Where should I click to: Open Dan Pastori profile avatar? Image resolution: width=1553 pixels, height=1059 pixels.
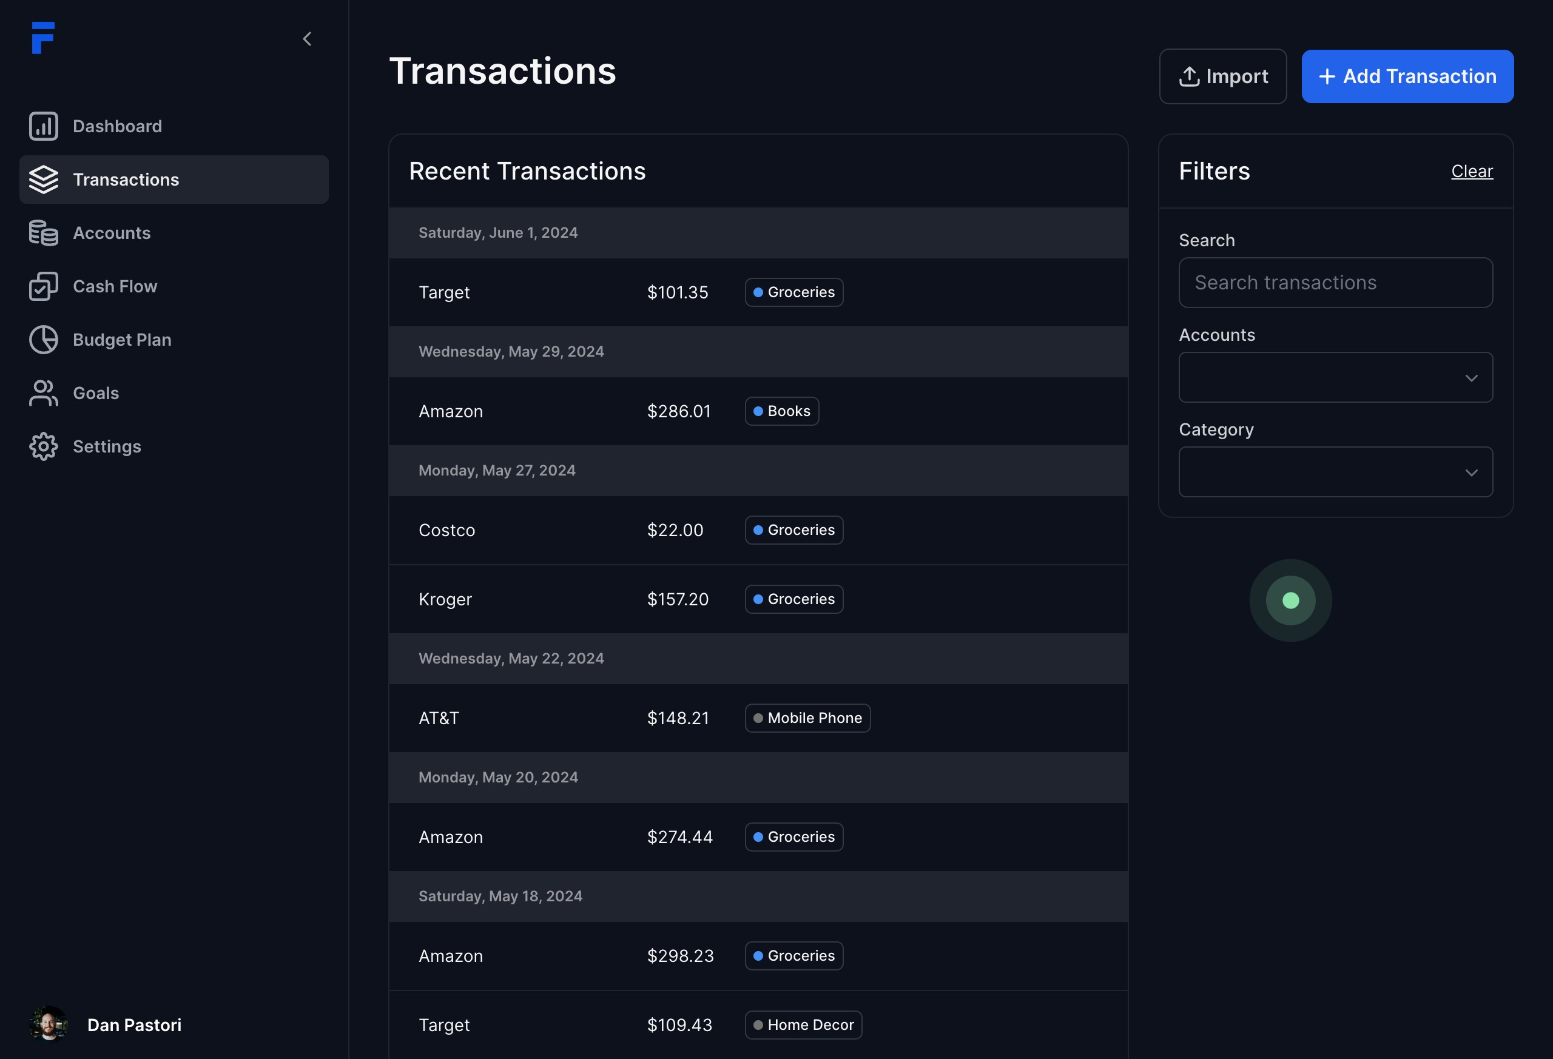coord(49,1024)
